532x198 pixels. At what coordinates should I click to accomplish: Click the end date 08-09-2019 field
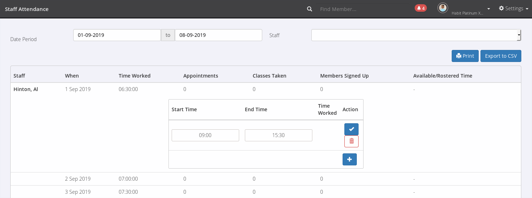(218, 35)
